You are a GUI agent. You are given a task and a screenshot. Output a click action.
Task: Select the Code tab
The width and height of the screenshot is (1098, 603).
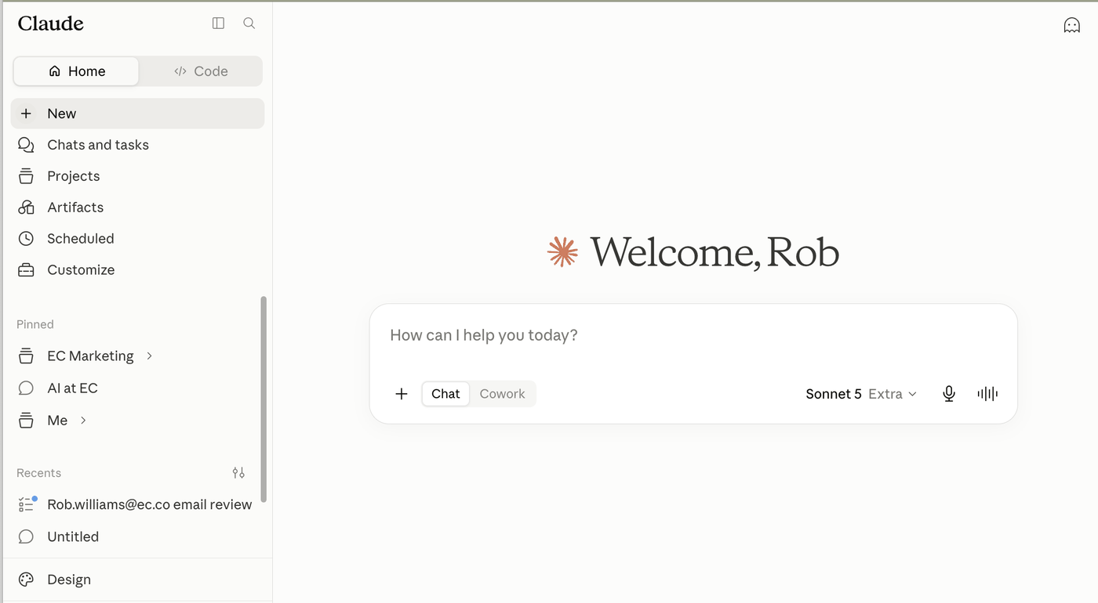[x=201, y=71]
